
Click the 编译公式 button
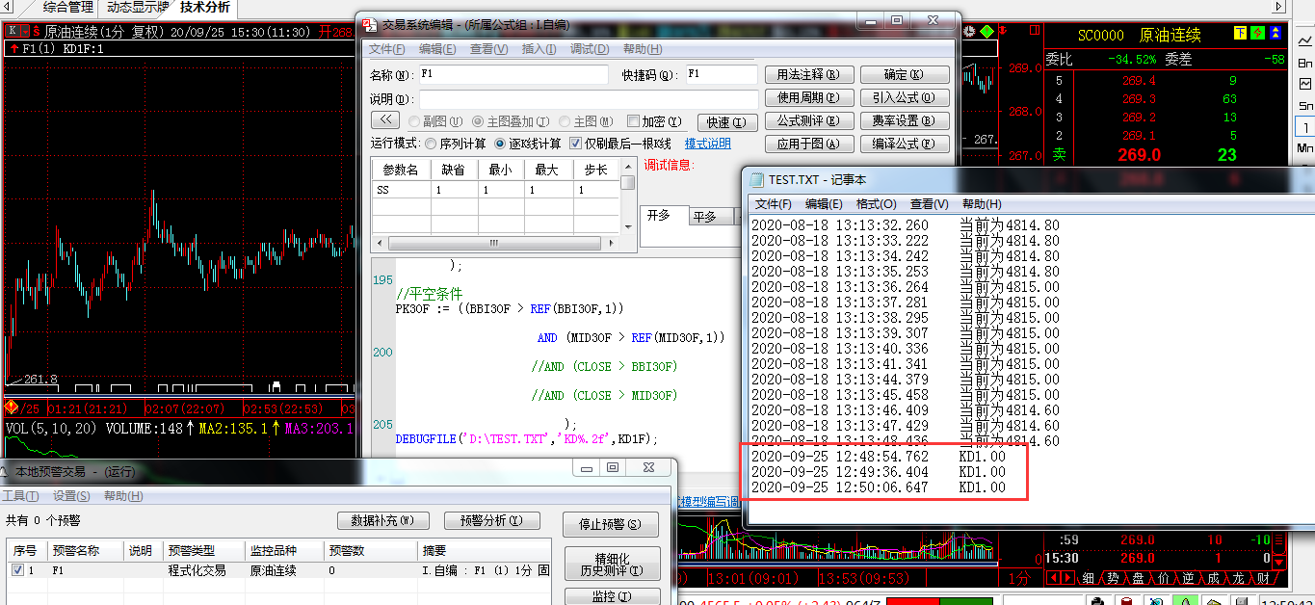[x=904, y=144]
